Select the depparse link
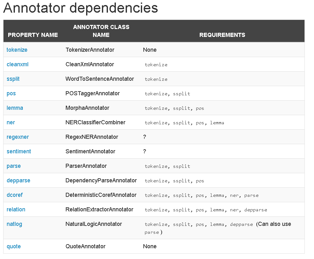Image resolution: width=314 pixels, height=259 pixels. (18, 180)
